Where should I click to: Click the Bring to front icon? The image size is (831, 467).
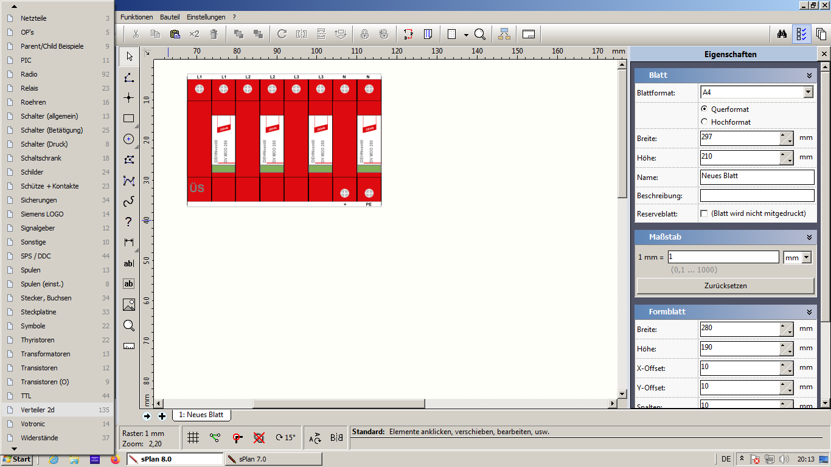point(238,34)
